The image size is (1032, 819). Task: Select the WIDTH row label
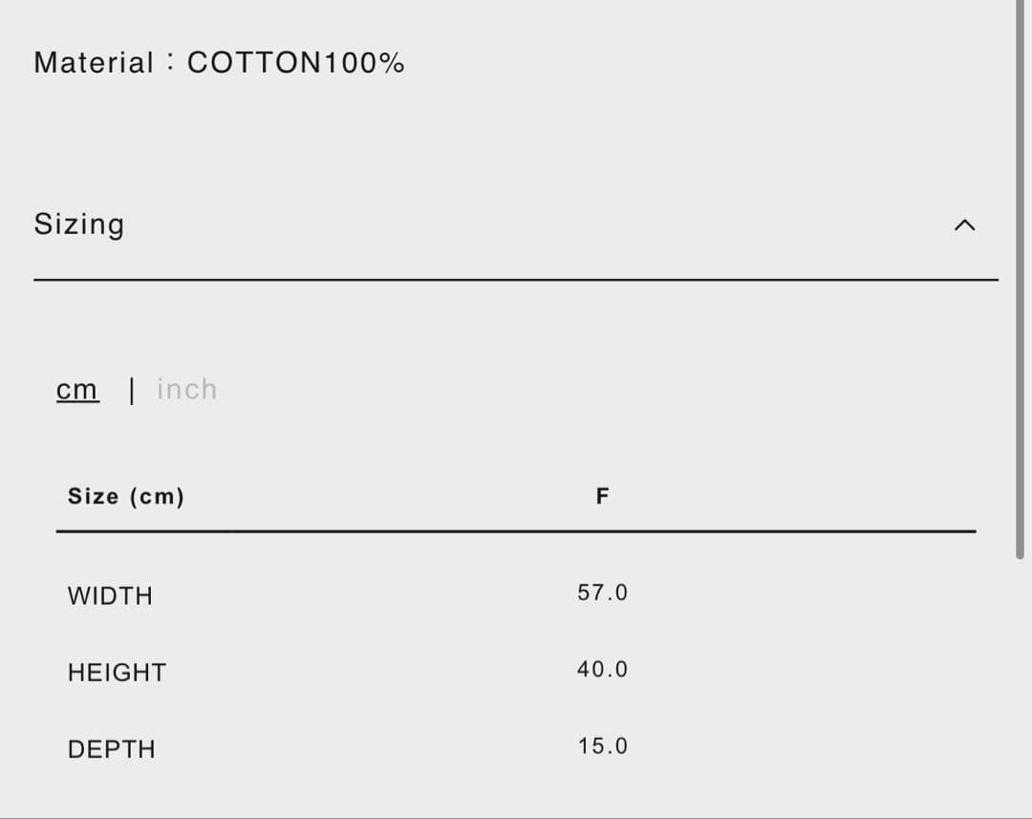110,596
